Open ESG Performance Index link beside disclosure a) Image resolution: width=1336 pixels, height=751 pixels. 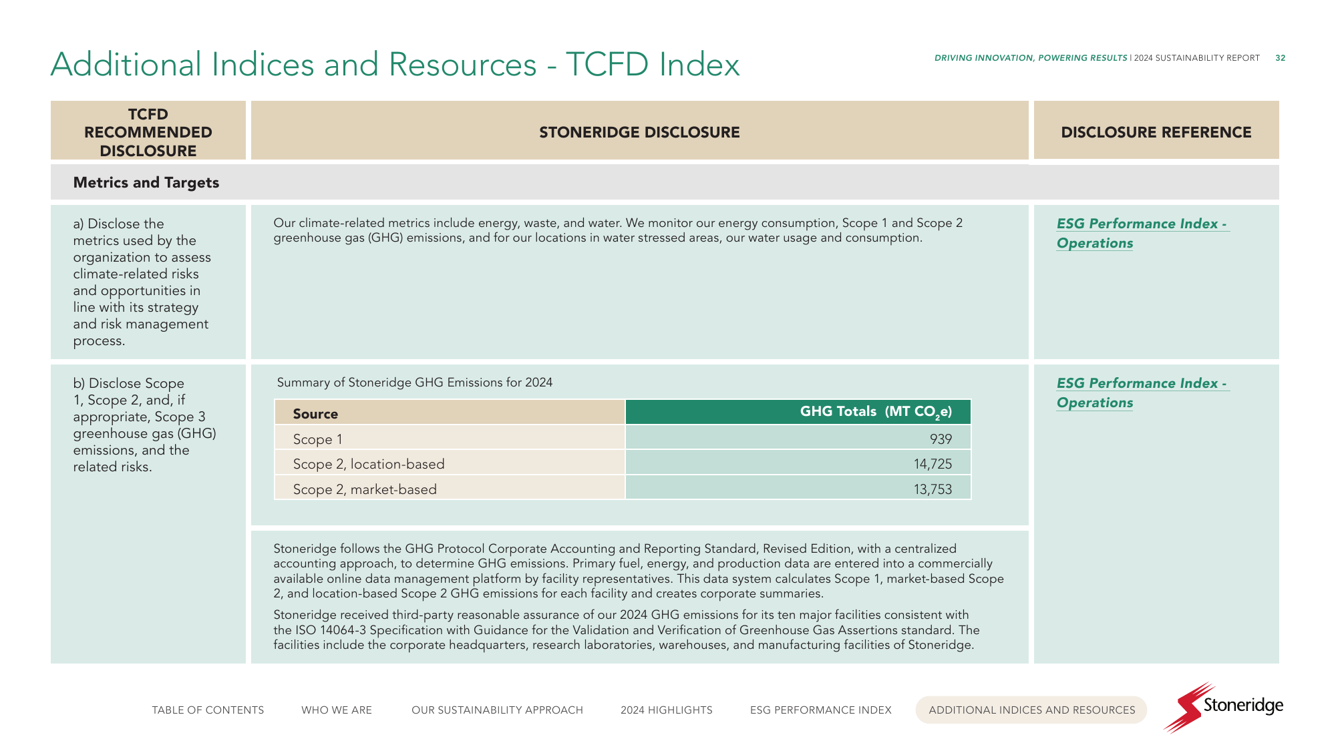(1142, 233)
